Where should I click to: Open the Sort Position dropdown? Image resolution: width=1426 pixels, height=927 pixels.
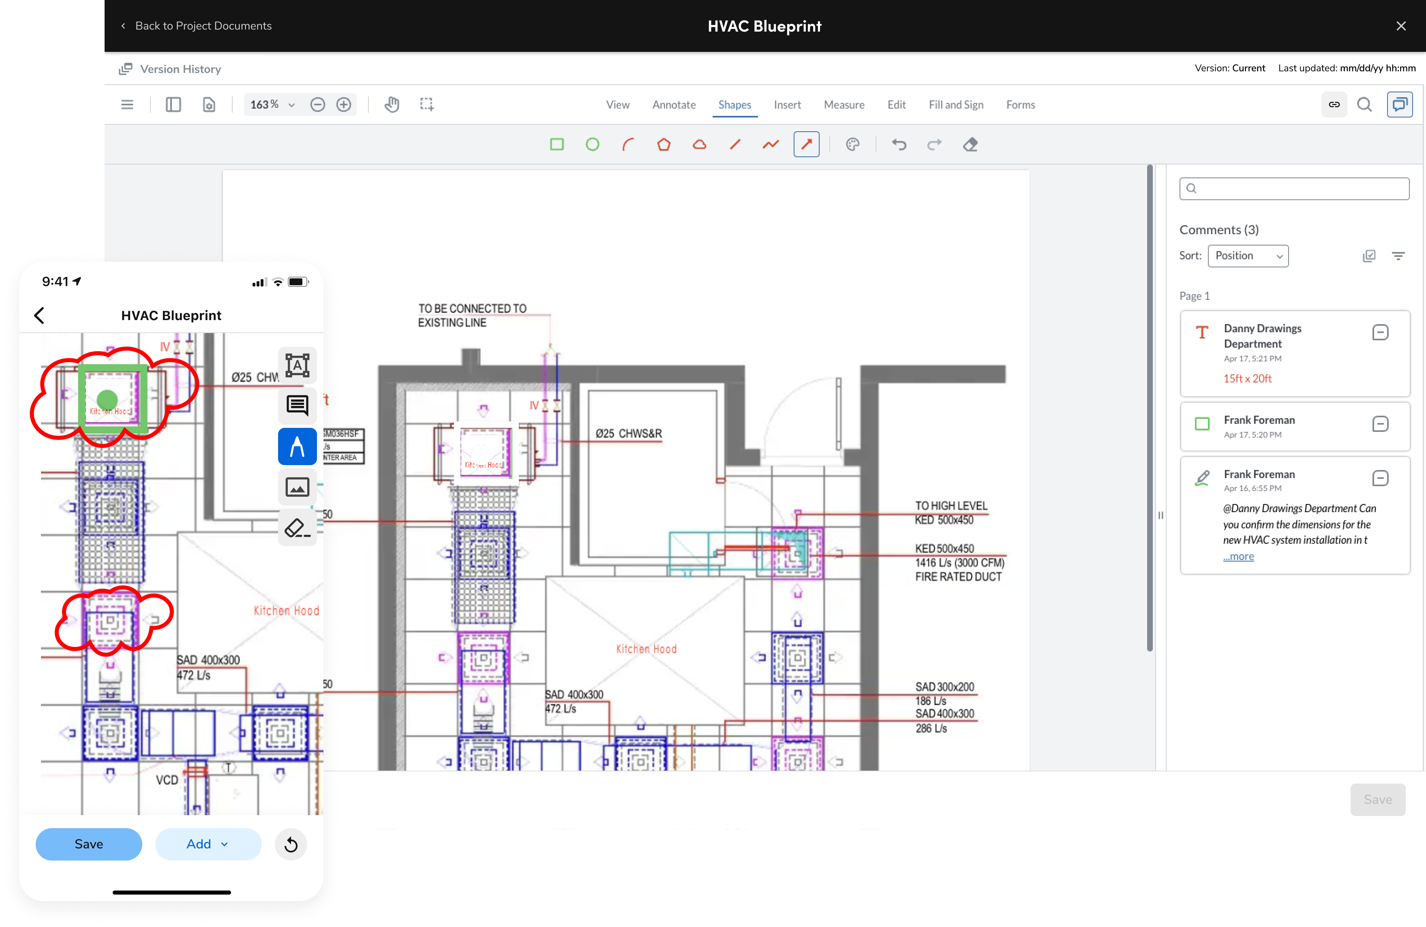click(x=1248, y=256)
